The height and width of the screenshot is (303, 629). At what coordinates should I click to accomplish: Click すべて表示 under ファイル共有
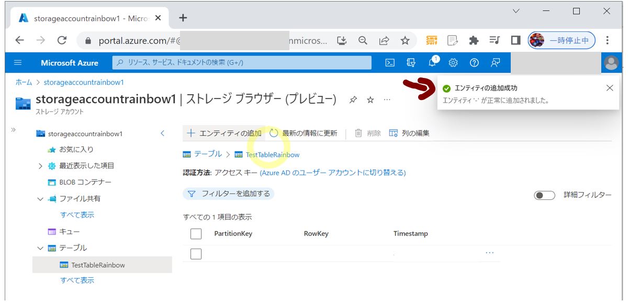[x=77, y=215]
